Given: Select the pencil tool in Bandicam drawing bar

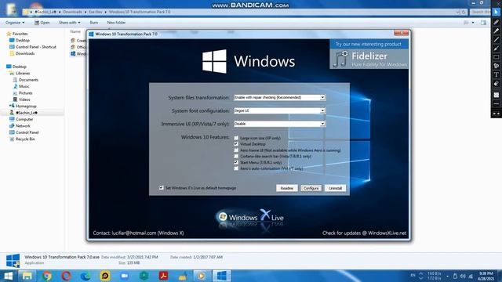Looking at the screenshot, I should click(x=496, y=22).
